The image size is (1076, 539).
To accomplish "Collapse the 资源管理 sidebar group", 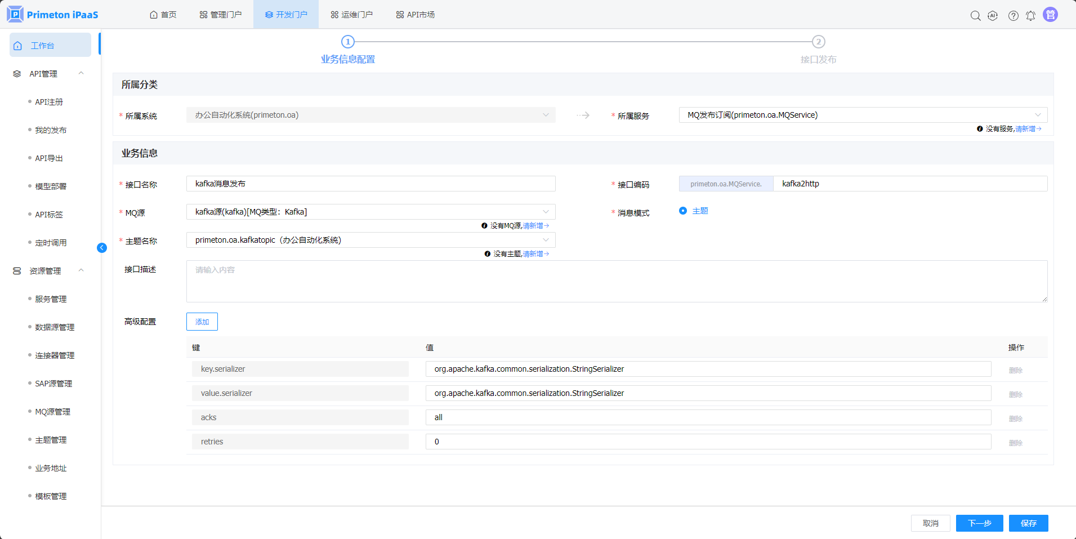I will [81, 271].
